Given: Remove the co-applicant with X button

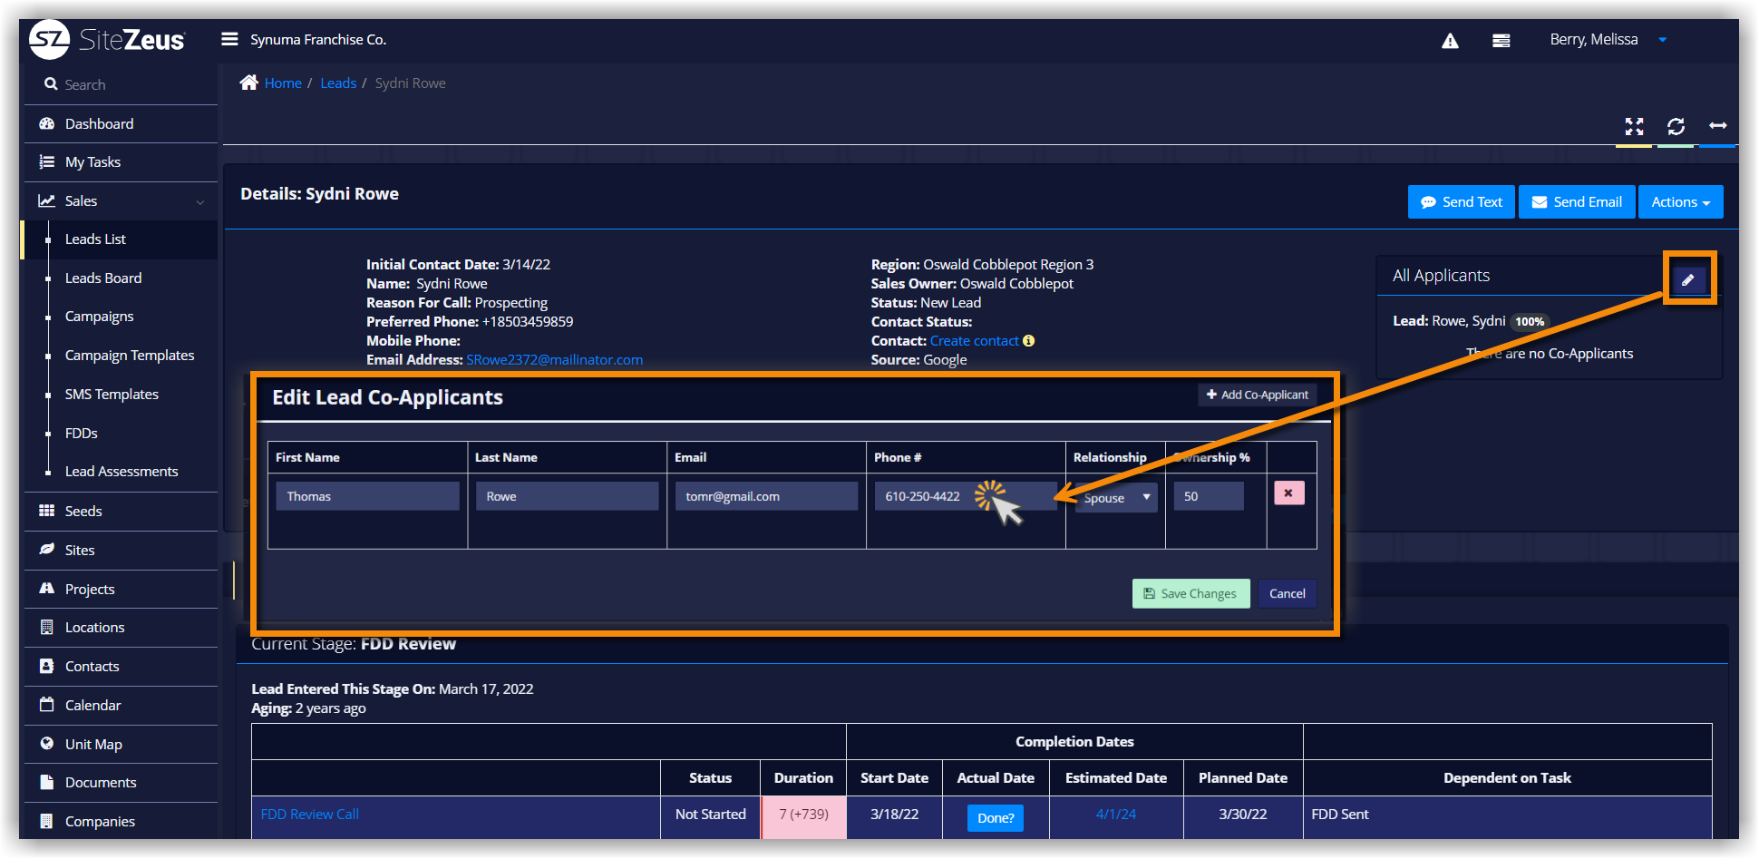Looking at the screenshot, I should click(1288, 493).
